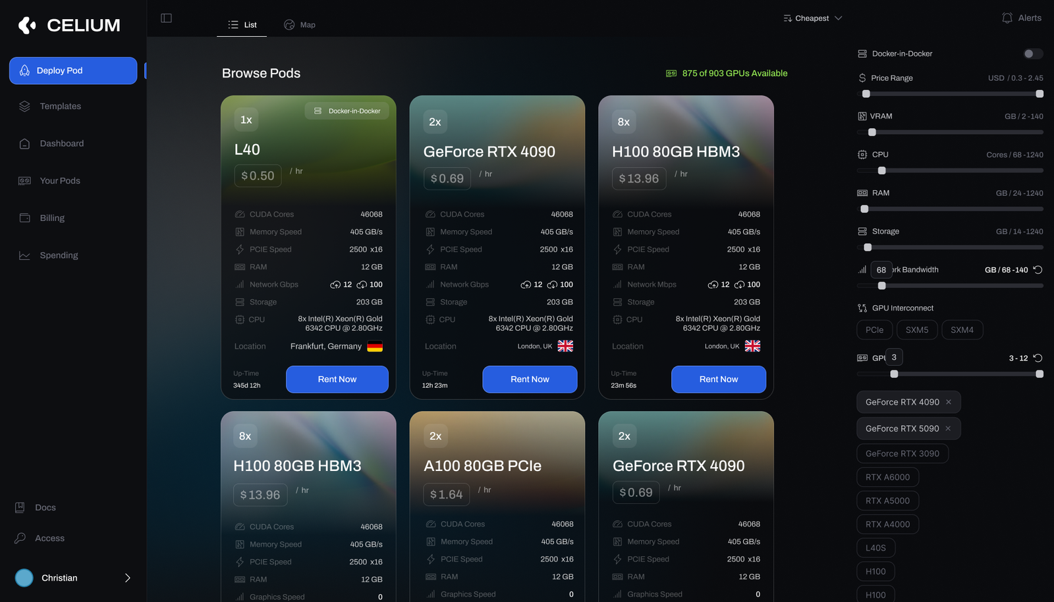Click the Network Bandwidth value box 68
Viewport: 1054px width, 602px height.
click(881, 270)
